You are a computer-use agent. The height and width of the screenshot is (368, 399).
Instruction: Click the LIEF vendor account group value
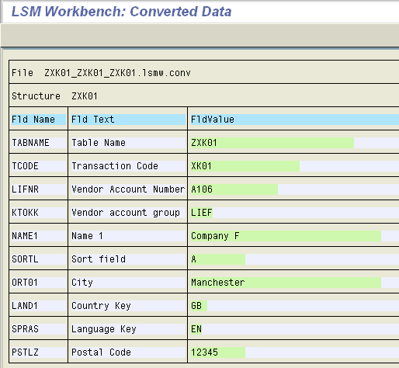[202, 213]
